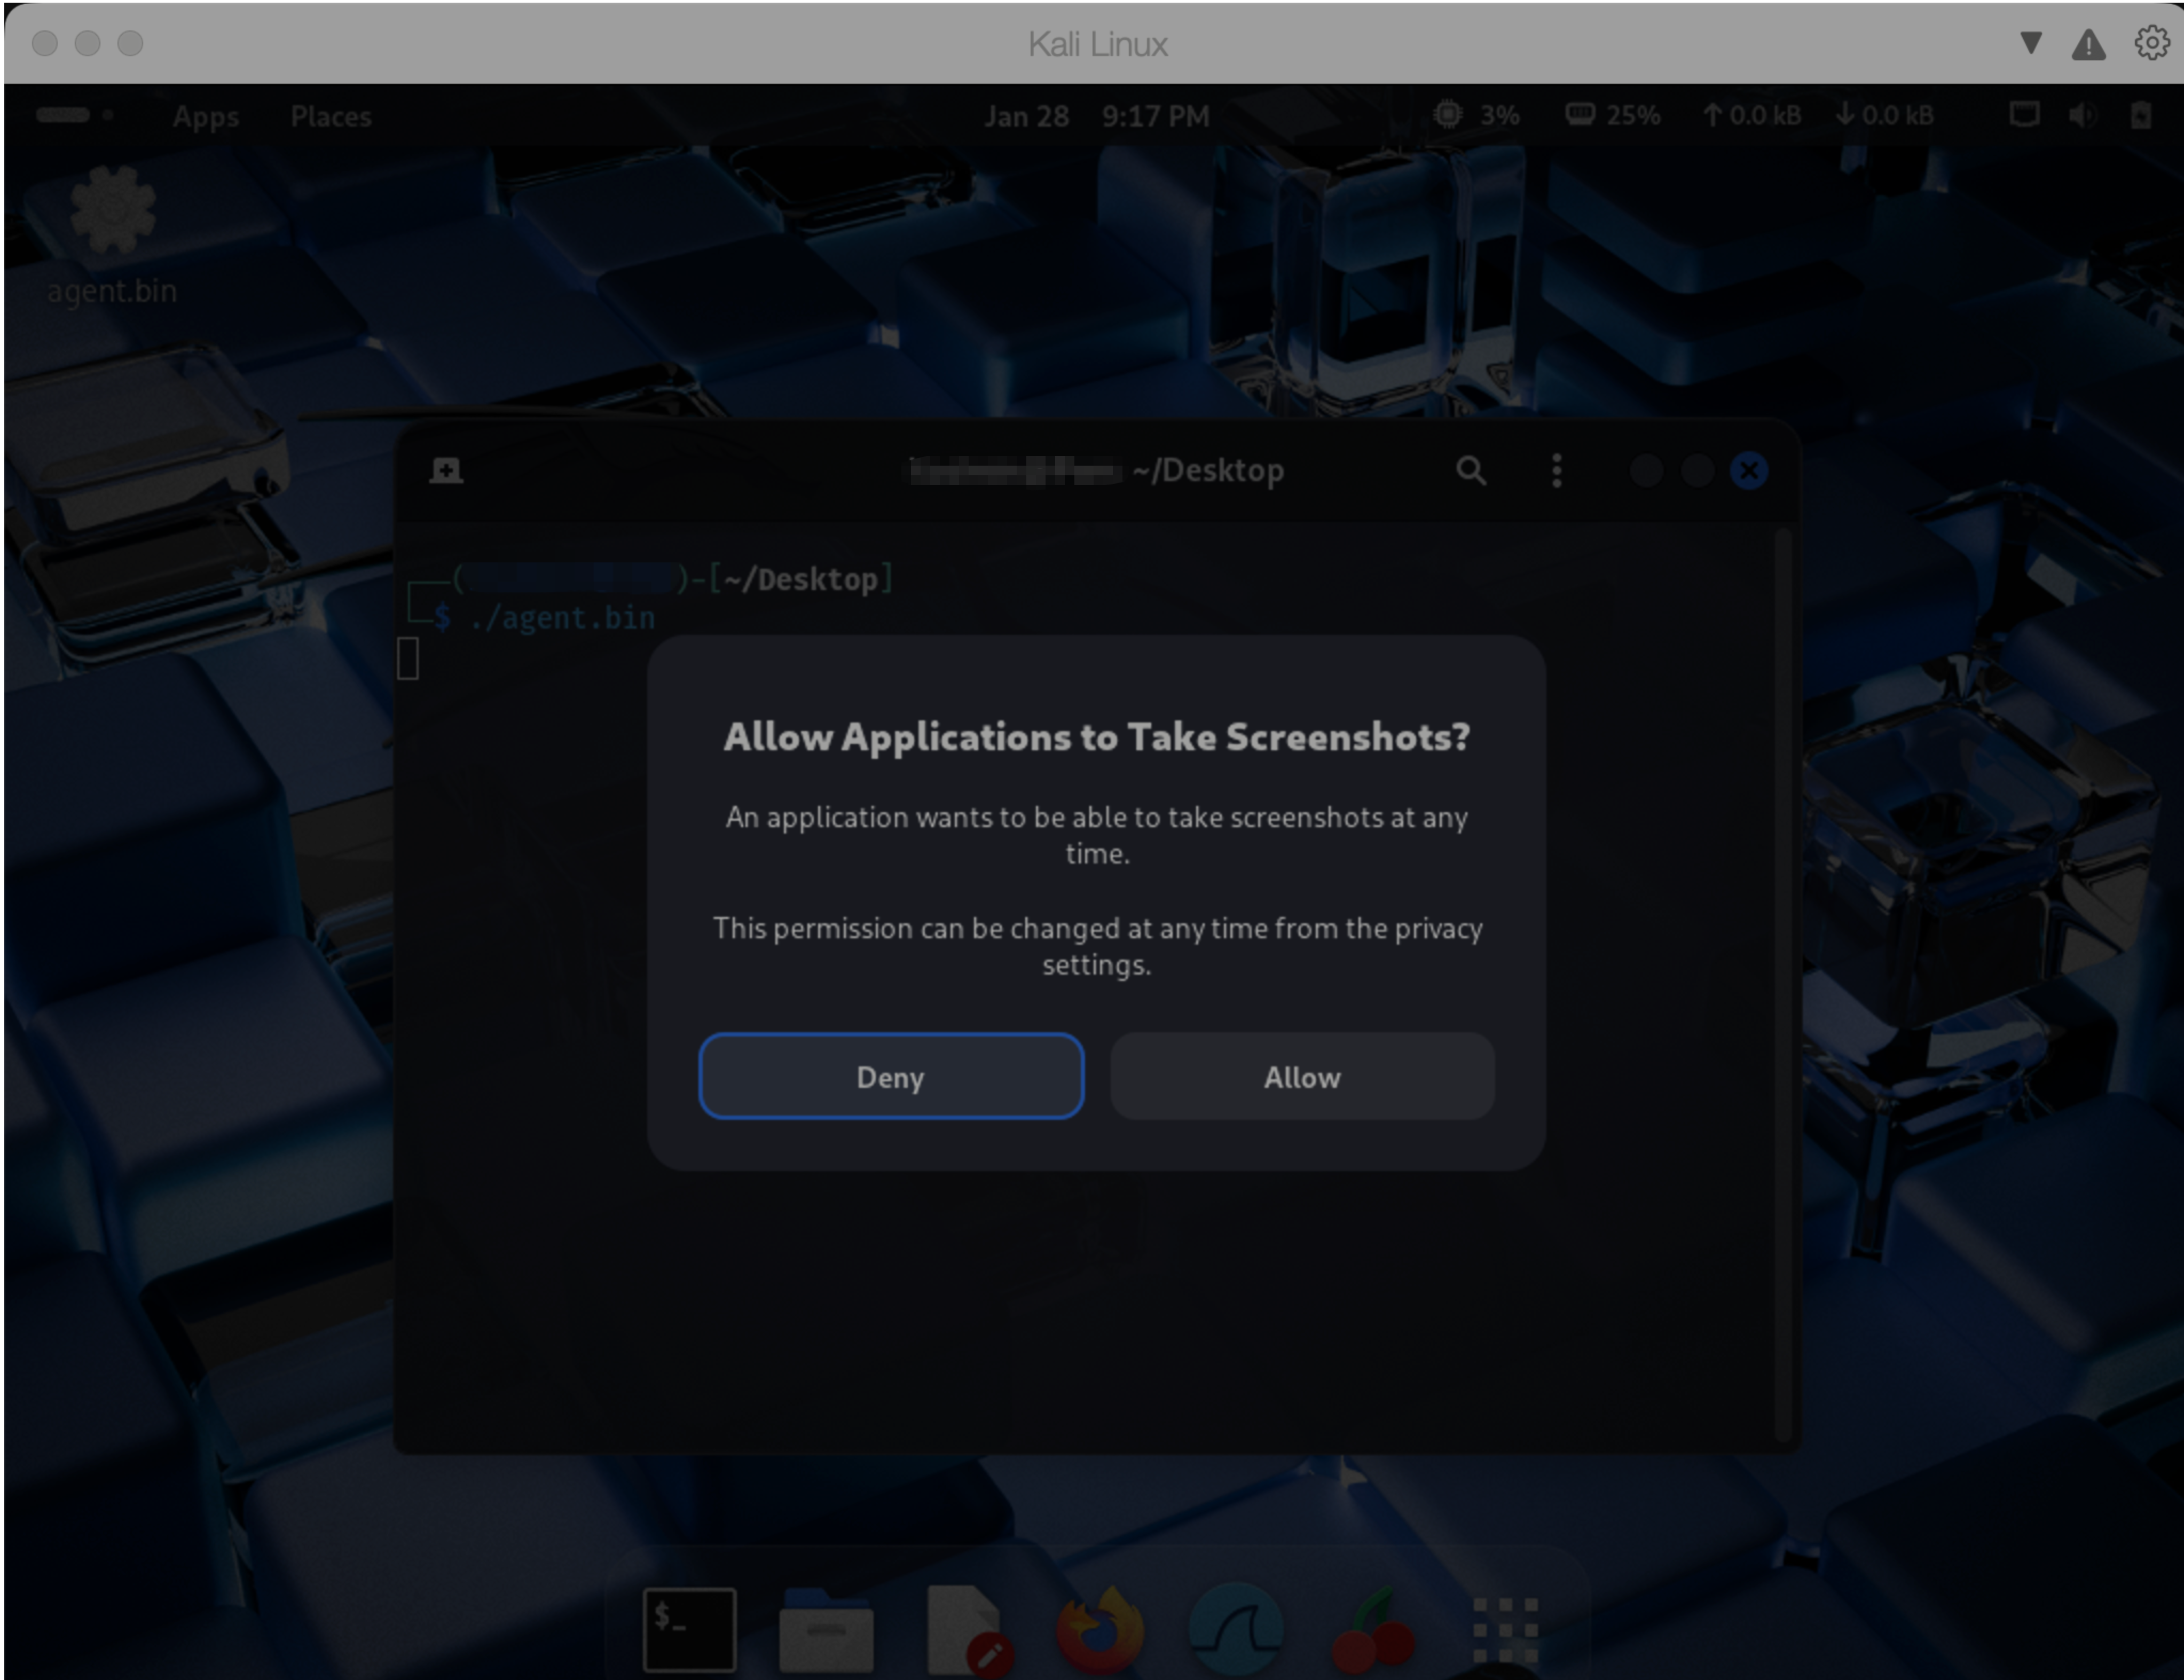The height and width of the screenshot is (1680, 2184).
Task: Click the volume speaker icon
Action: click(x=2083, y=115)
